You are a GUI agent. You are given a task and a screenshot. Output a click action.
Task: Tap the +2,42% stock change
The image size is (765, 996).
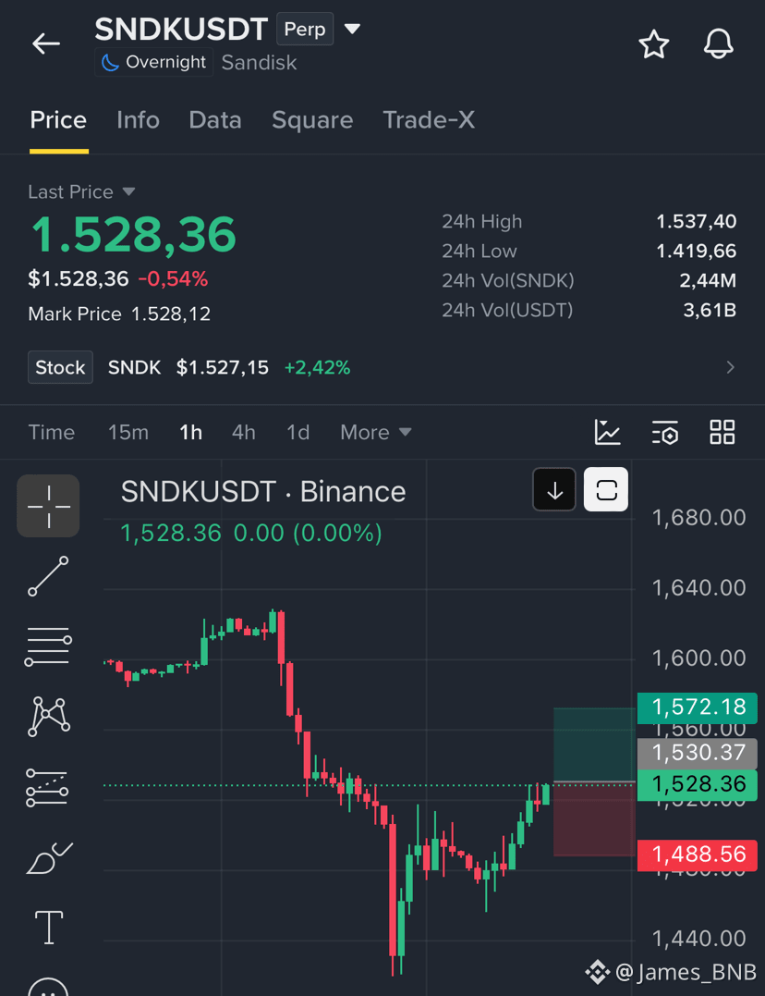(318, 367)
